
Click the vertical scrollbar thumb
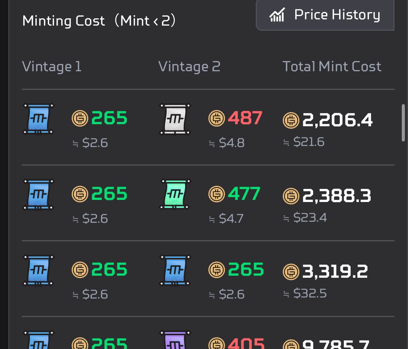click(x=403, y=123)
